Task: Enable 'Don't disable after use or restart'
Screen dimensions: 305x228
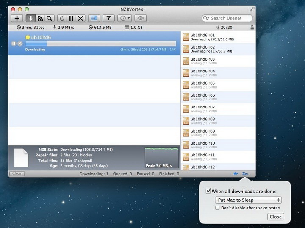Action: pyautogui.click(x=217, y=208)
